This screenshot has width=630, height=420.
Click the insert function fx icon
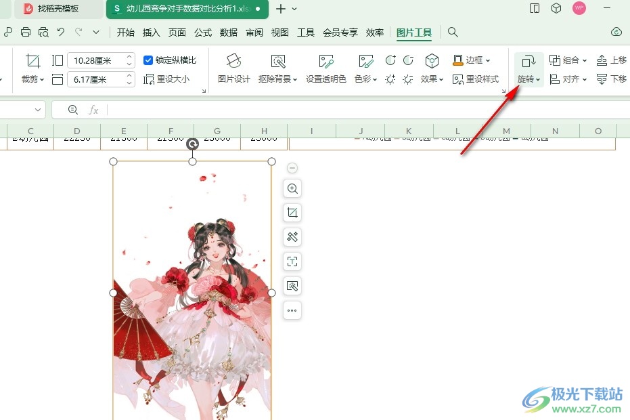[93, 110]
